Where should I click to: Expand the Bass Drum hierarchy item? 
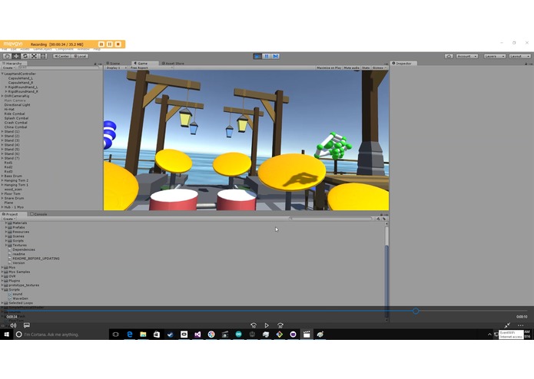tap(2, 176)
